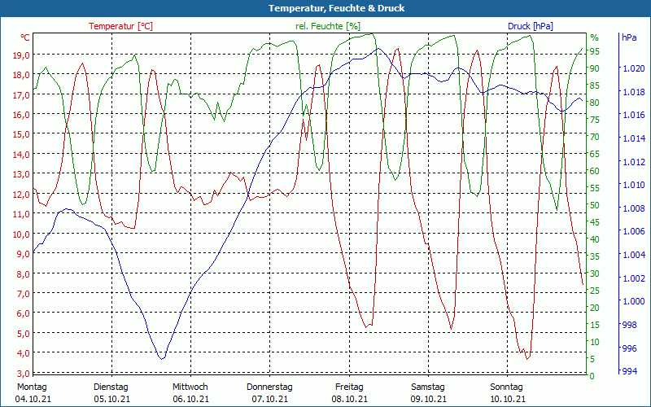Click the 12,0 value on temperature axis
Image resolution: width=651 pixels, height=407 pixels.
pos(21,194)
